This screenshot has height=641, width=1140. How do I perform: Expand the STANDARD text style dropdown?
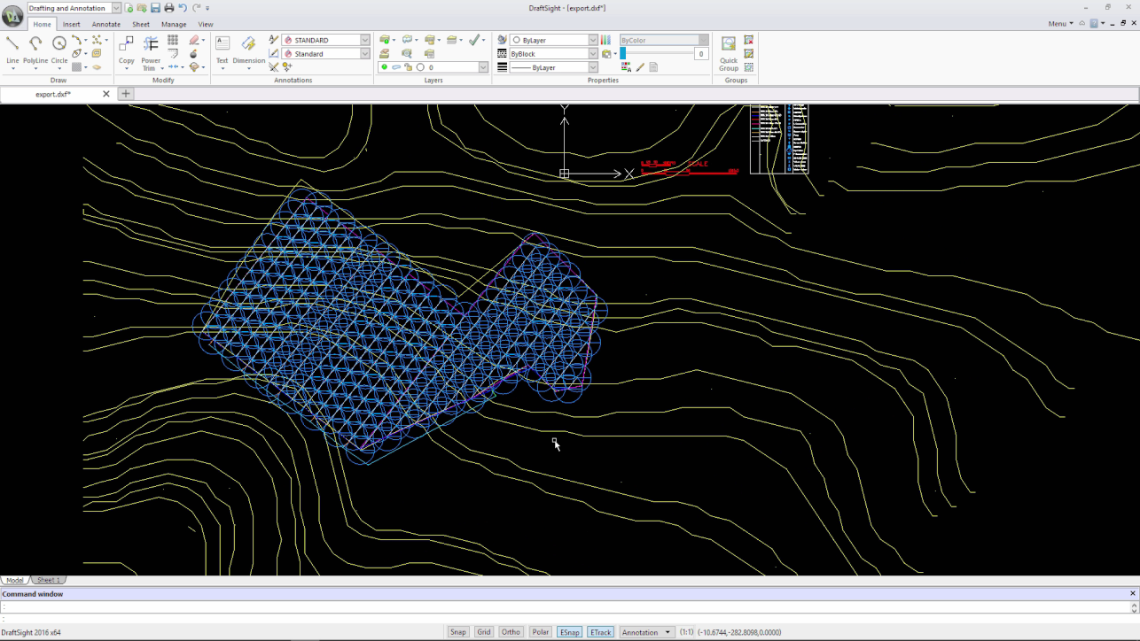tap(364, 40)
